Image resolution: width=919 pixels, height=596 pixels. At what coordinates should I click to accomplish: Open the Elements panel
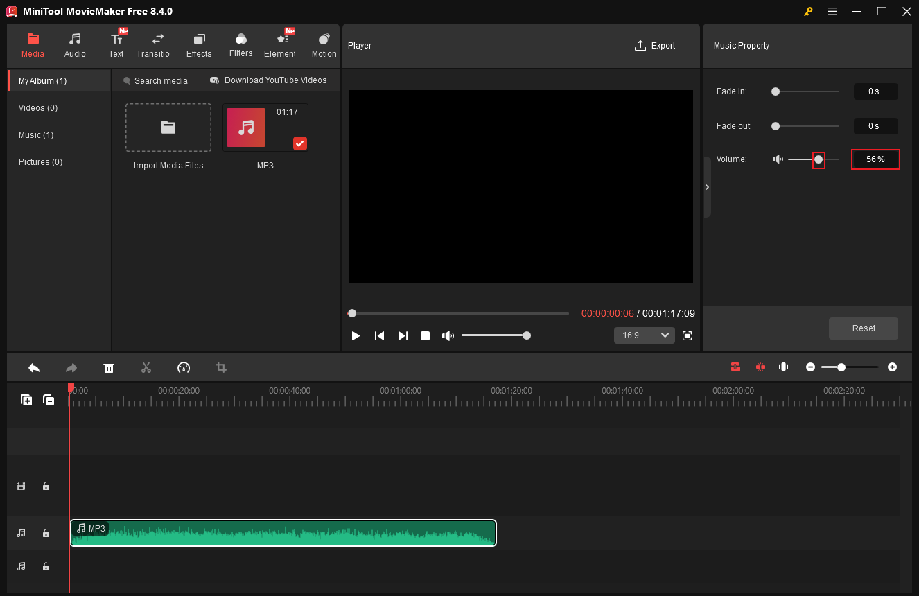pos(281,44)
